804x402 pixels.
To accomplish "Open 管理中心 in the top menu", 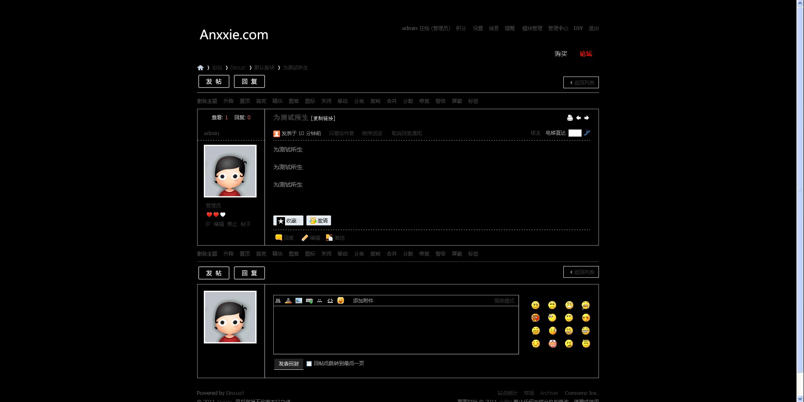I will point(558,28).
